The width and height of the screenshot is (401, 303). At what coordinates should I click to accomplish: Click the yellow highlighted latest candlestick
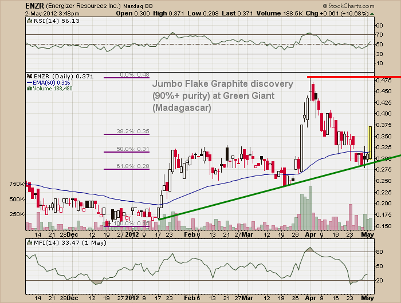pyautogui.click(x=370, y=142)
